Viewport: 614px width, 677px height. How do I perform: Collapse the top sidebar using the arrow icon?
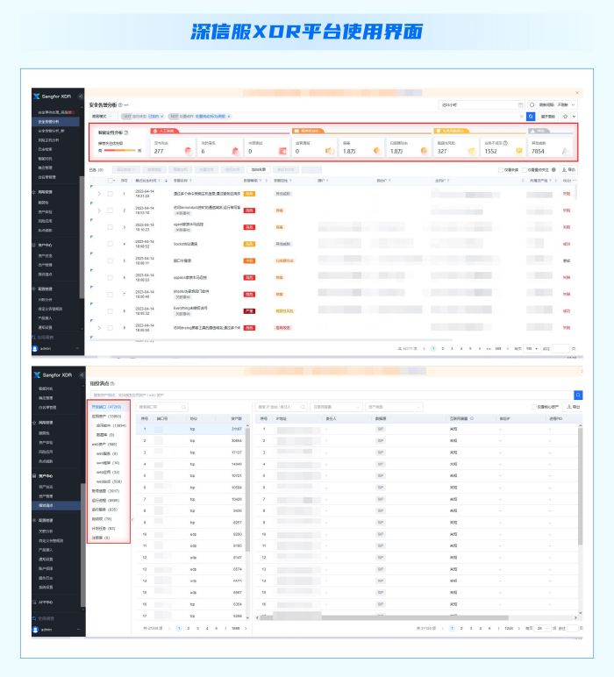click(x=81, y=96)
